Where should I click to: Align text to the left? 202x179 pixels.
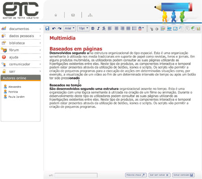(110, 28)
